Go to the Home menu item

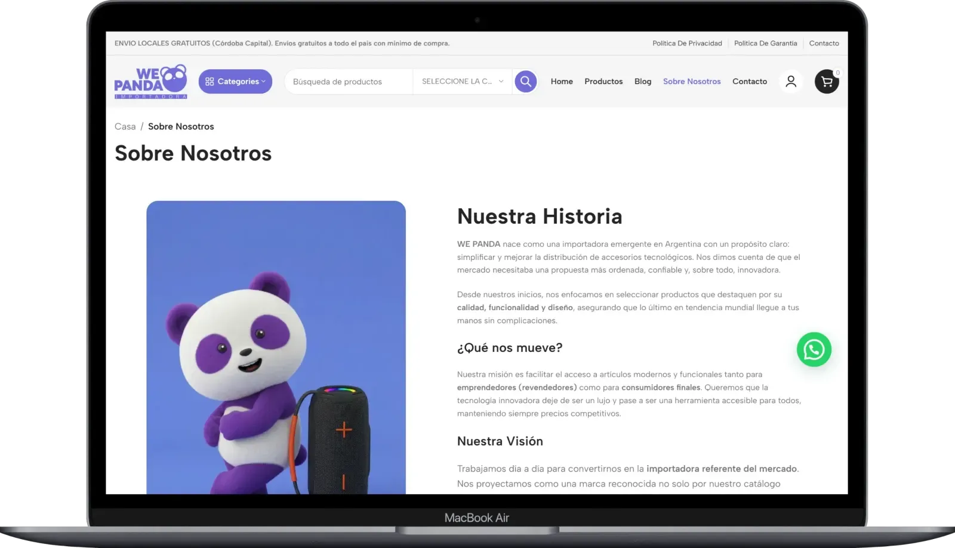click(x=562, y=82)
